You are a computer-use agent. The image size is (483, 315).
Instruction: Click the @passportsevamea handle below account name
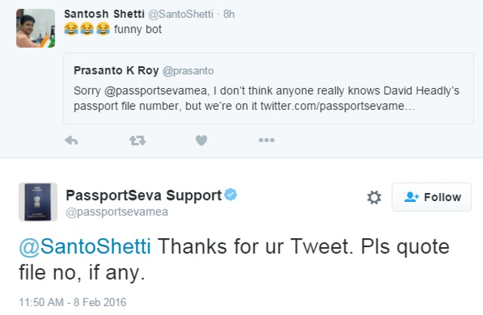pos(117,212)
